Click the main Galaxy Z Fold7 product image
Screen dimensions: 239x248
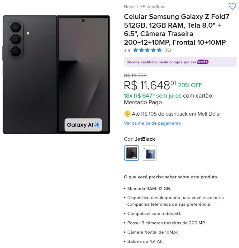(56, 75)
